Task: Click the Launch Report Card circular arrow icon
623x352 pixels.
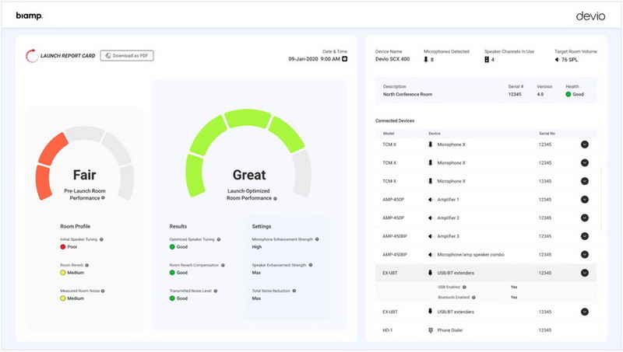Action: coord(31,56)
